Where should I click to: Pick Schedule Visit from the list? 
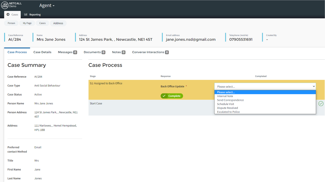click(x=226, y=104)
